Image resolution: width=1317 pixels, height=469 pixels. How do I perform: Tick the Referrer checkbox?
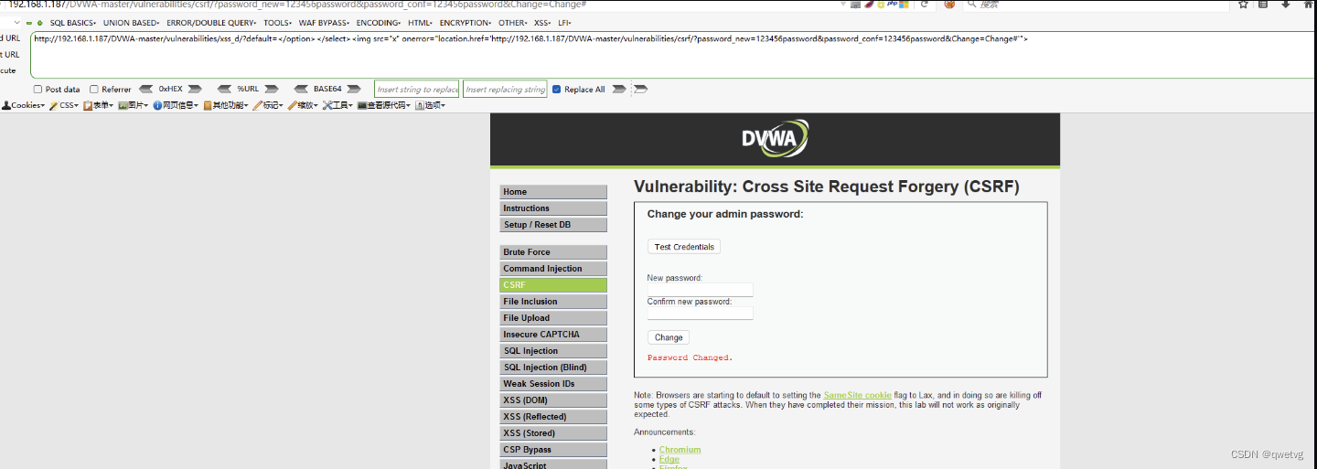coord(94,90)
